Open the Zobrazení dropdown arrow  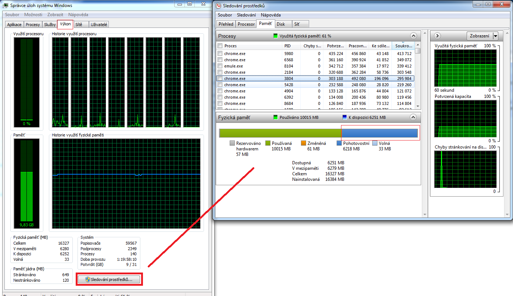[x=495, y=36]
